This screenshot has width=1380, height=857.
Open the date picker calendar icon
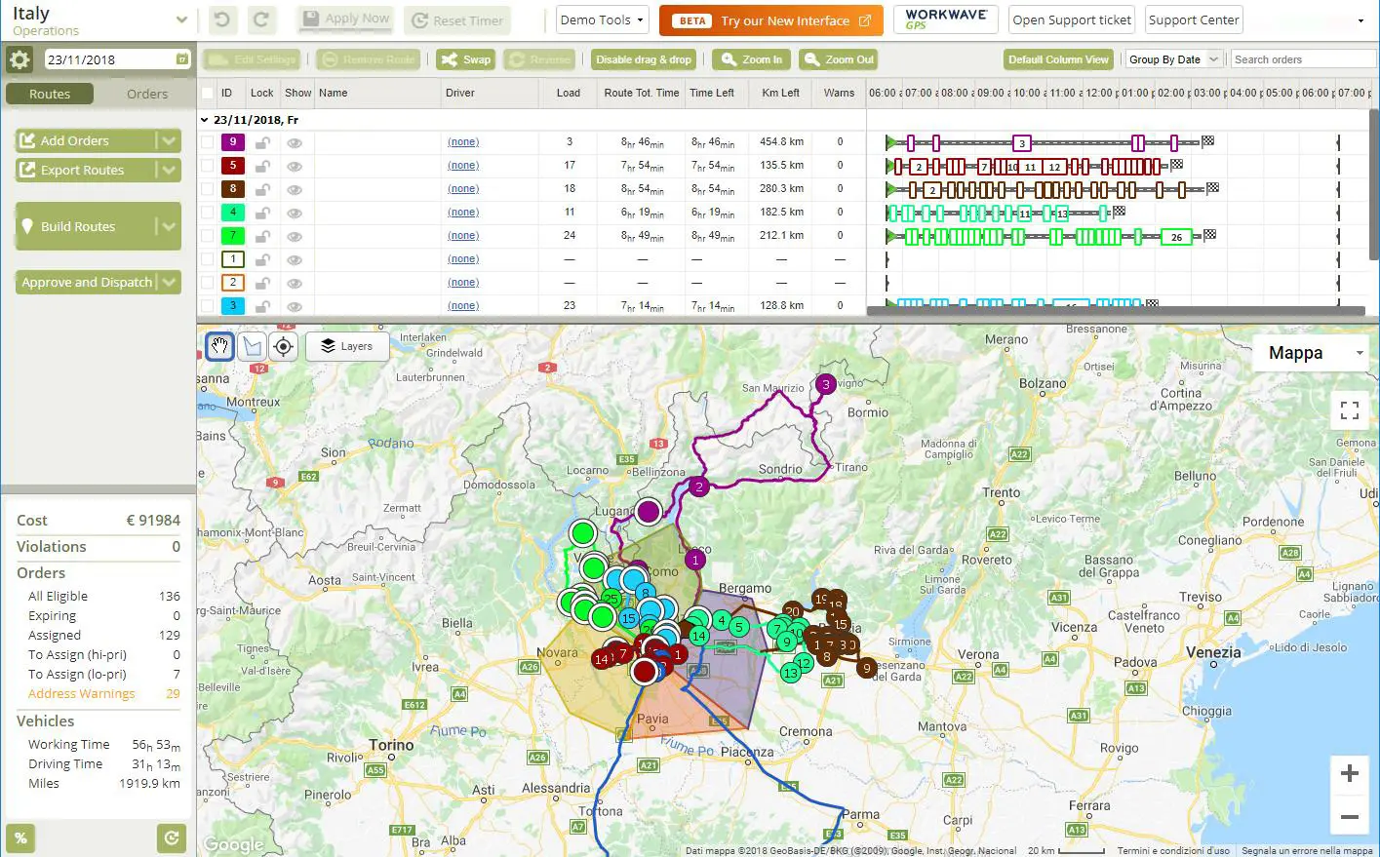[x=182, y=59]
